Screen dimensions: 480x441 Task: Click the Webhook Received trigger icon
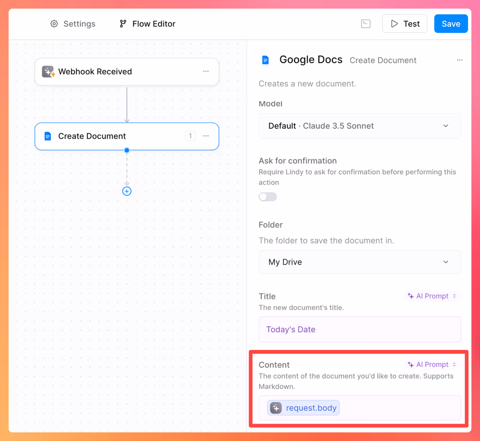click(x=48, y=72)
